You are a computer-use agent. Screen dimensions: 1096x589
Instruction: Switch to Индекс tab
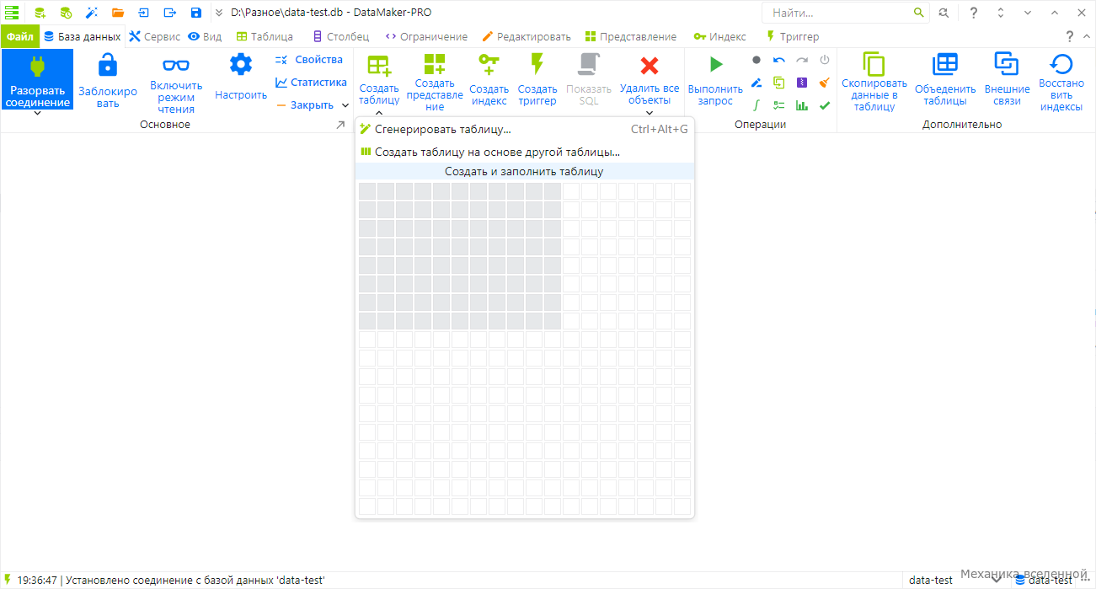pos(719,36)
